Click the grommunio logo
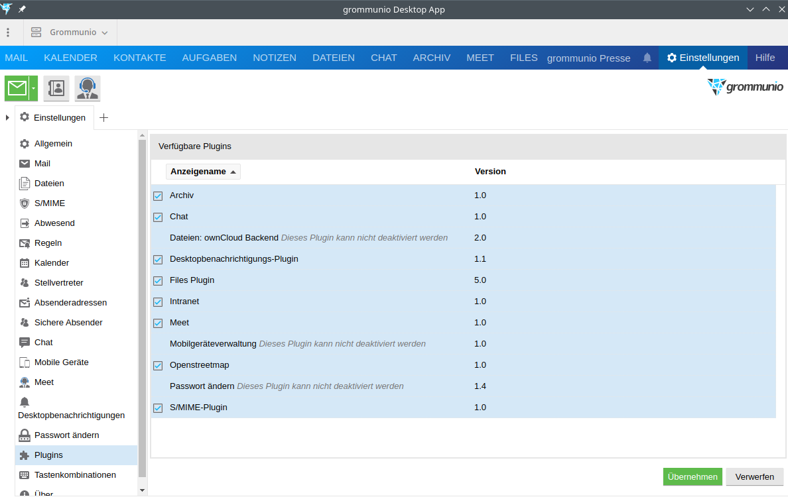Image resolution: width=788 pixels, height=497 pixels. coord(745,87)
